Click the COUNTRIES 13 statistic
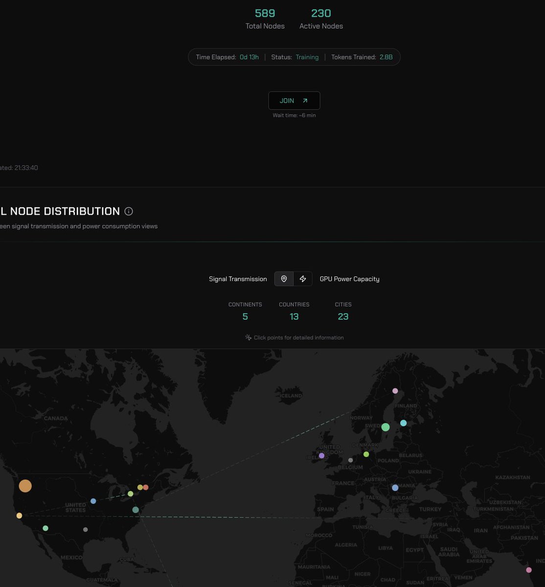 tap(294, 312)
